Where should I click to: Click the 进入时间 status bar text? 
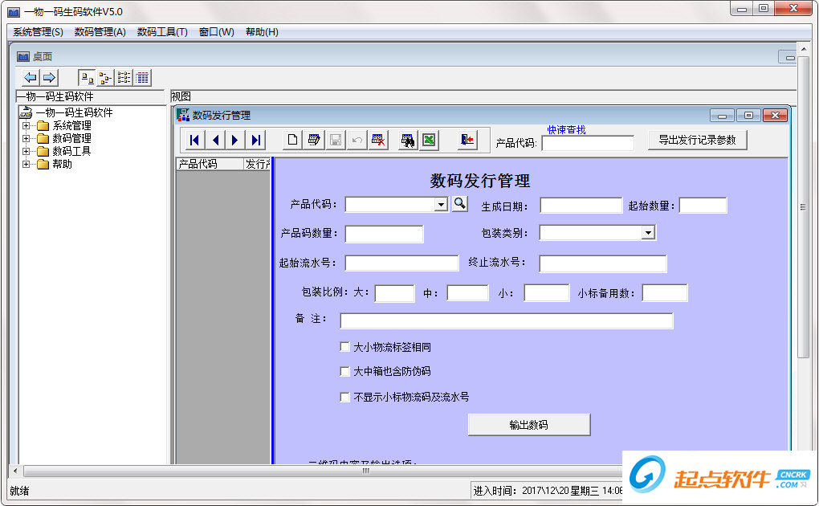pos(548,491)
